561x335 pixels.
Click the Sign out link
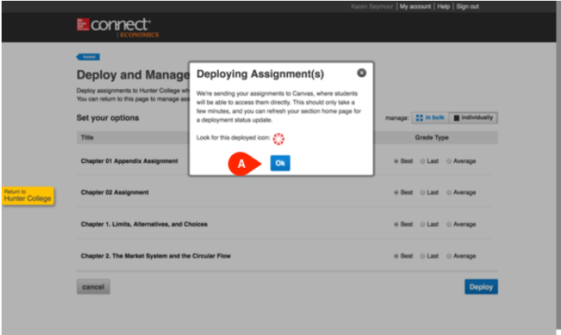point(467,6)
